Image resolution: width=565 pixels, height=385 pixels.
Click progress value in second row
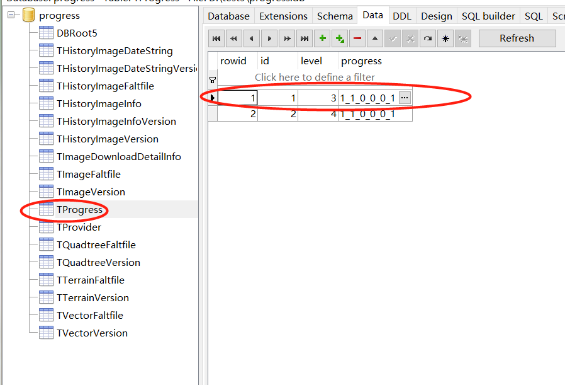(x=375, y=114)
